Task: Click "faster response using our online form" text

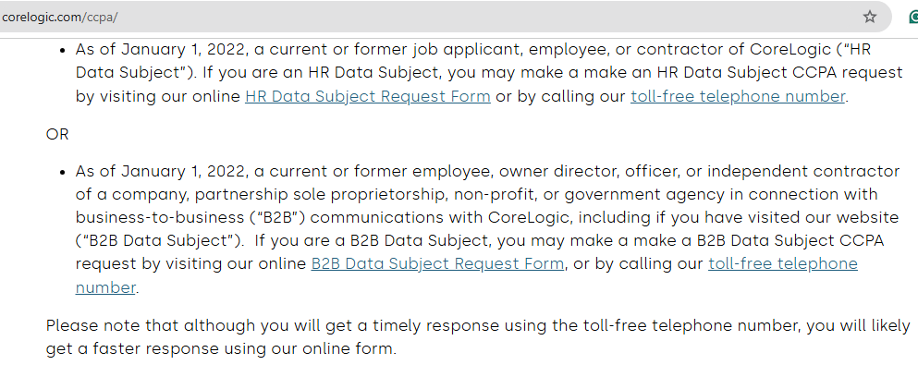Action: (246, 349)
